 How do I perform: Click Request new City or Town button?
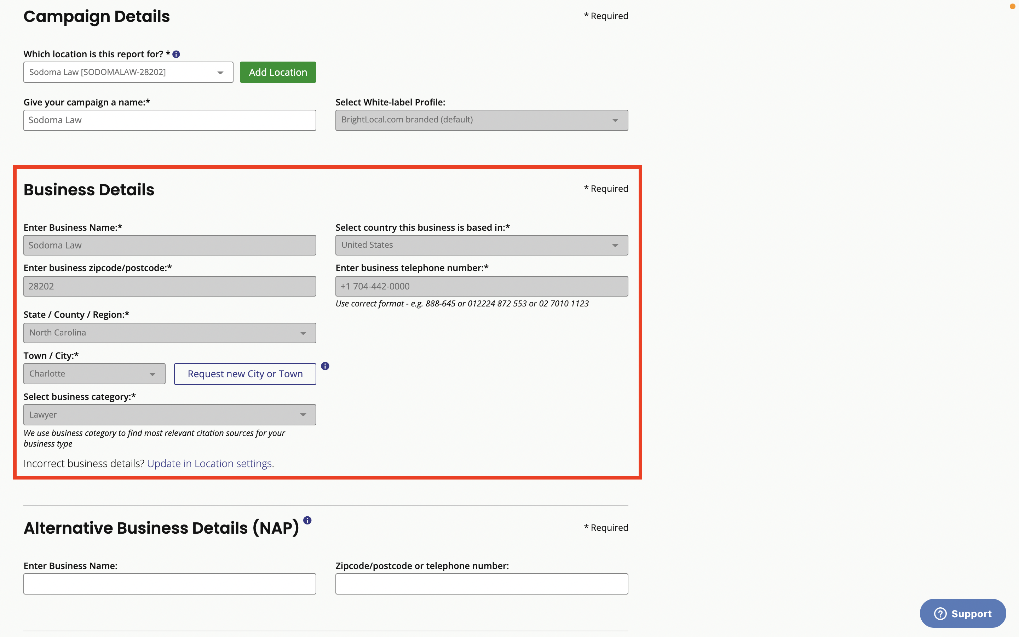(245, 374)
